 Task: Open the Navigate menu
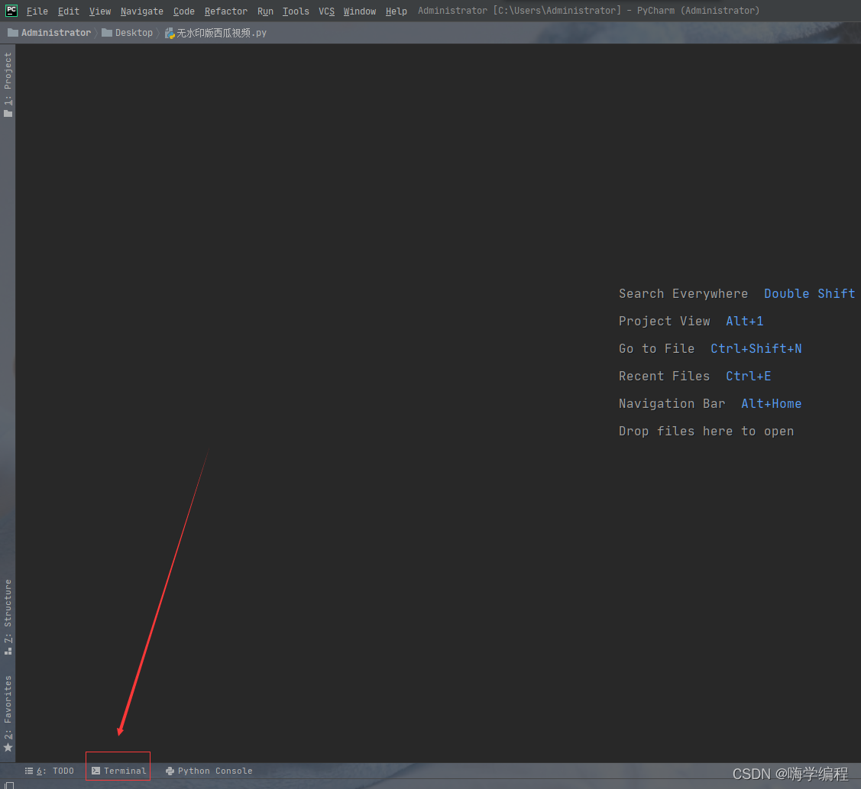(141, 11)
